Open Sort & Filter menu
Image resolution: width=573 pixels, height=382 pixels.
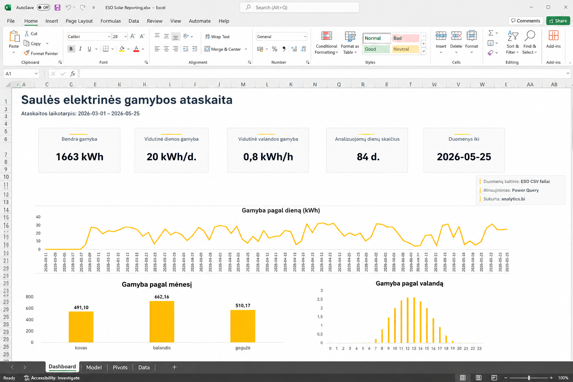(x=513, y=43)
